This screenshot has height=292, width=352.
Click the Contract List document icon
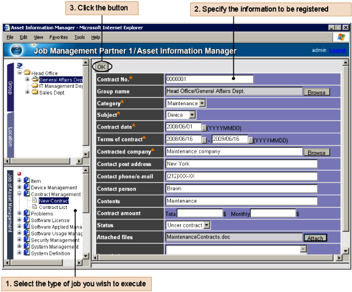click(35, 207)
